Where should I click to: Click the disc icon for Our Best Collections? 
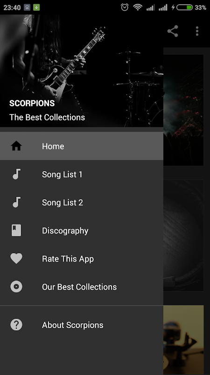pos(16,286)
